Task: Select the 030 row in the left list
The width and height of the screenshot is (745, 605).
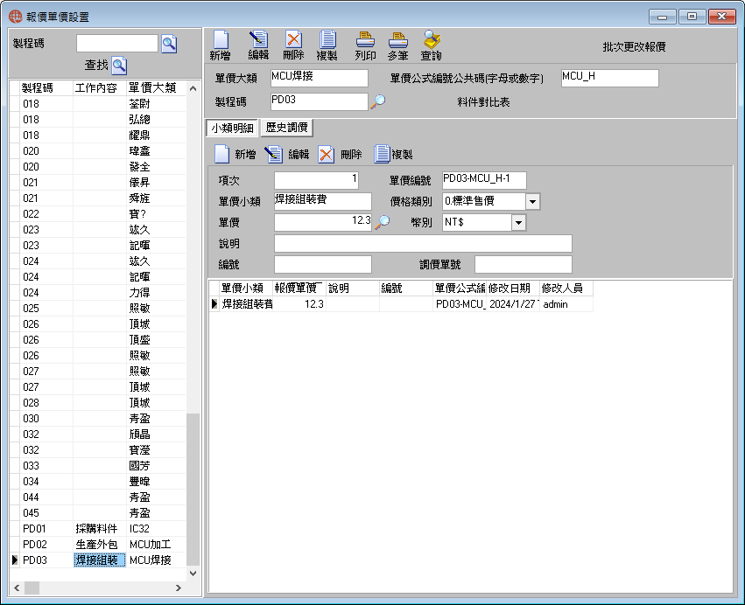Action: [x=97, y=419]
